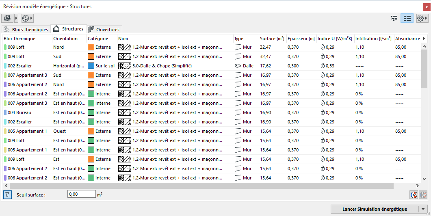Click wall type icon in 007 Appartement 3 Sud row
This screenshot has height=216, width=431.
click(238, 75)
